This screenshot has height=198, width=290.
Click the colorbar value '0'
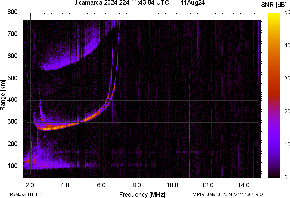click(286, 178)
